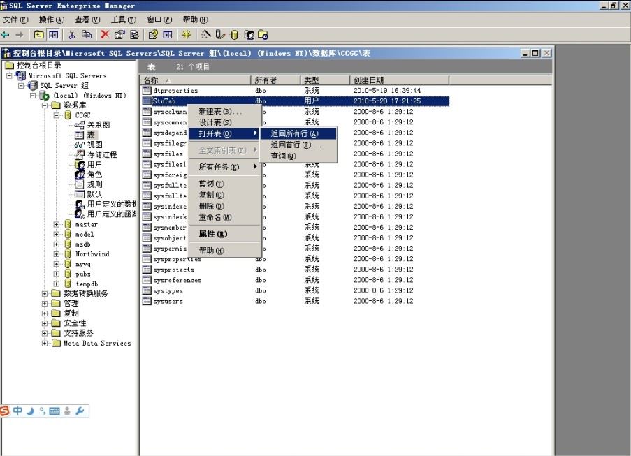Screen dimensions: 631x456
Task: Click the red X Delete toolbar icon
Action: (105, 35)
